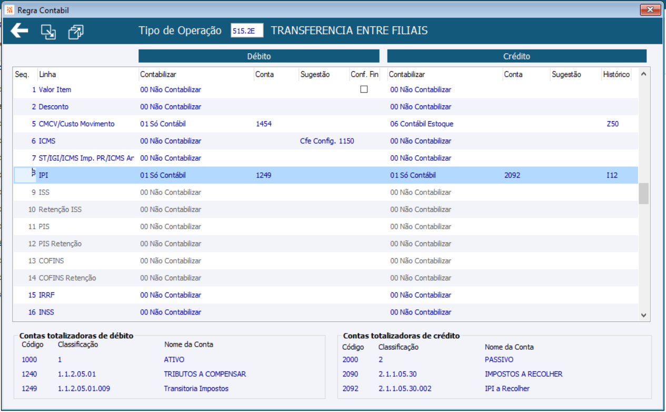Select the ISS row
The width and height of the screenshot is (666, 412).
coord(325,192)
